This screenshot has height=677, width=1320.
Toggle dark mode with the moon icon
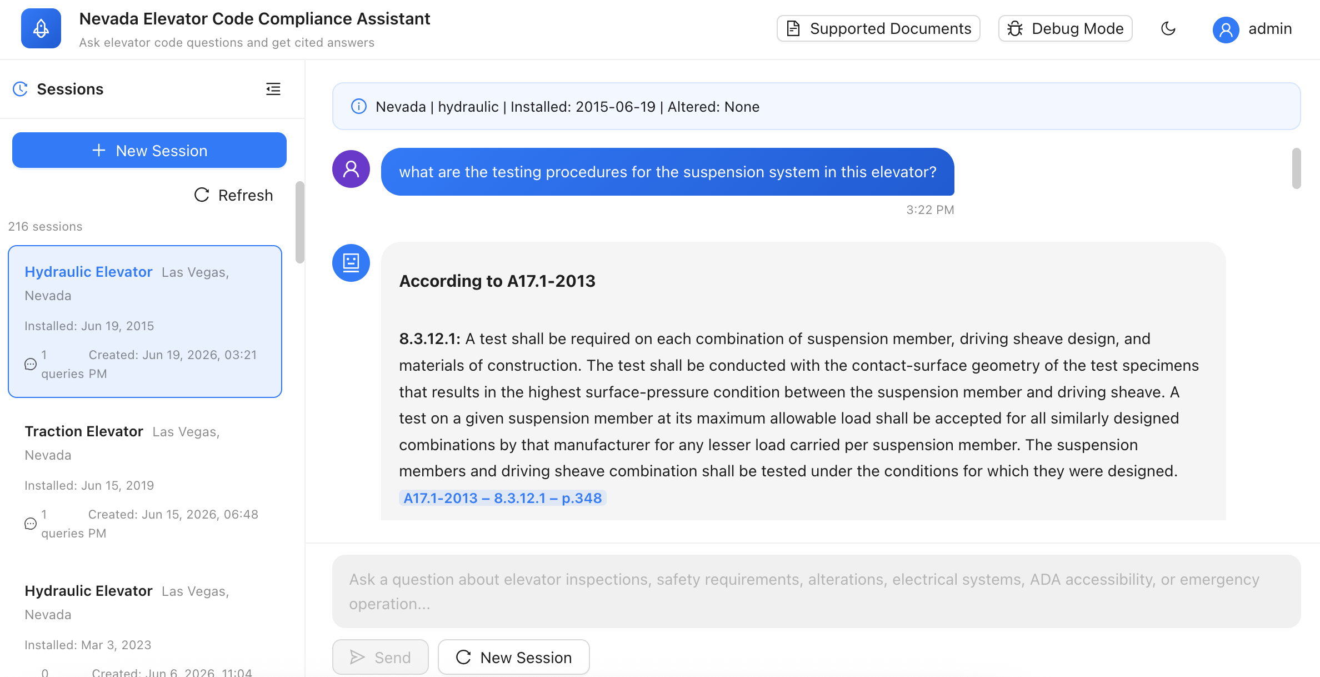(x=1168, y=28)
